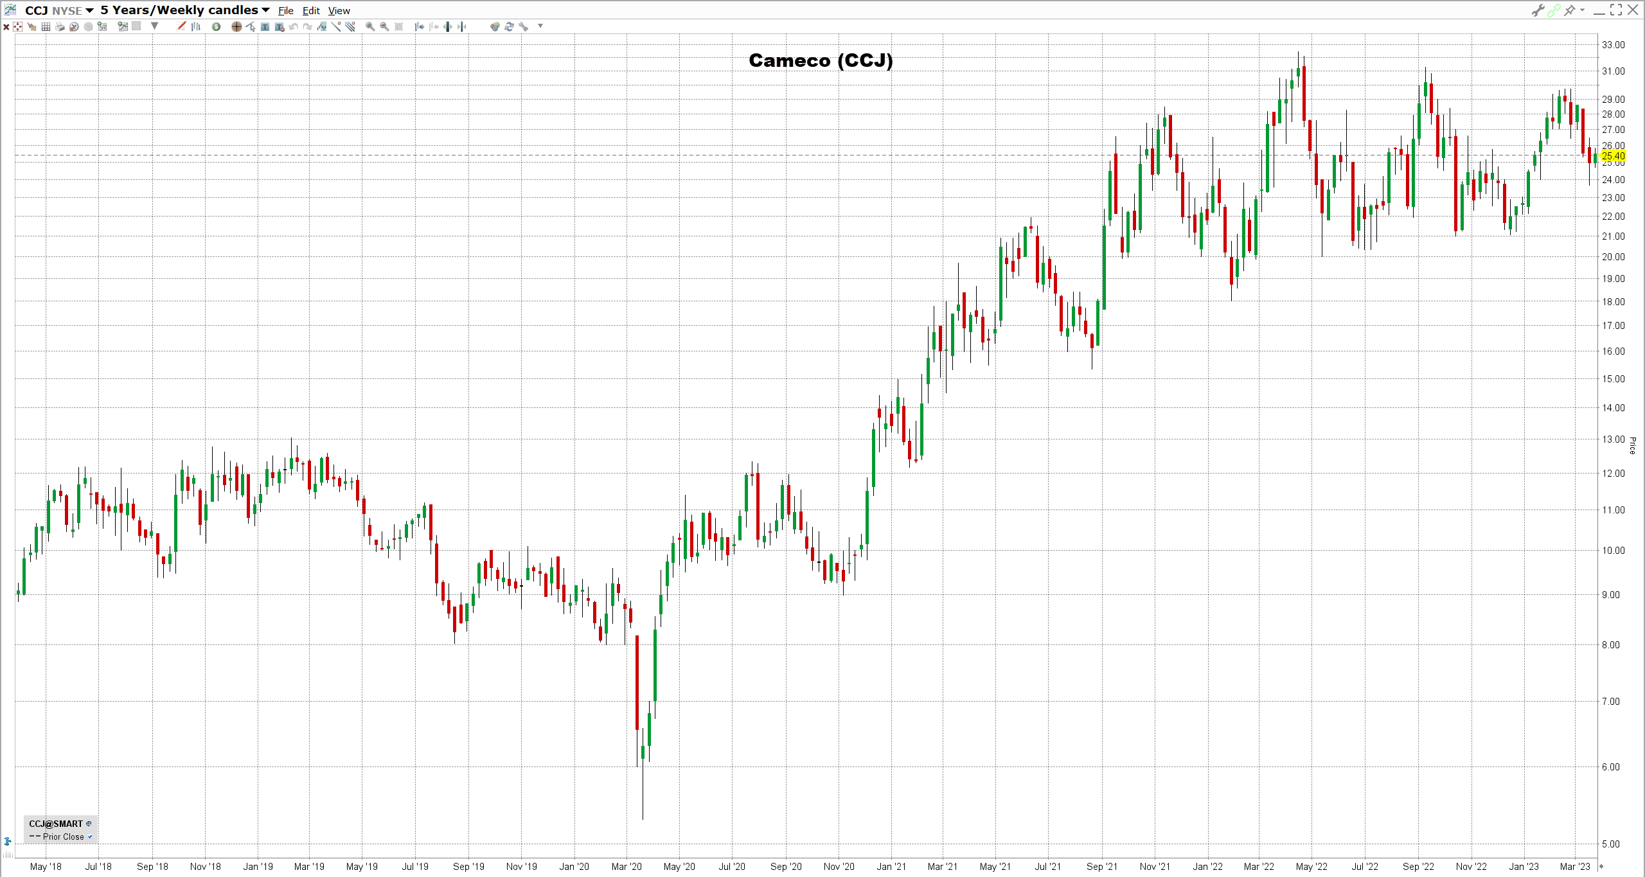Click the undo arrow in toolbar

(293, 26)
